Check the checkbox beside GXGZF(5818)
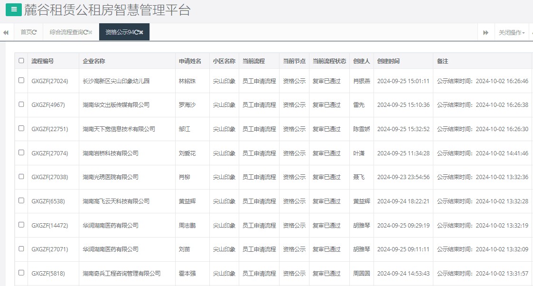The height and width of the screenshot is (286, 533). pyautogui.click(x=21, y=273)
